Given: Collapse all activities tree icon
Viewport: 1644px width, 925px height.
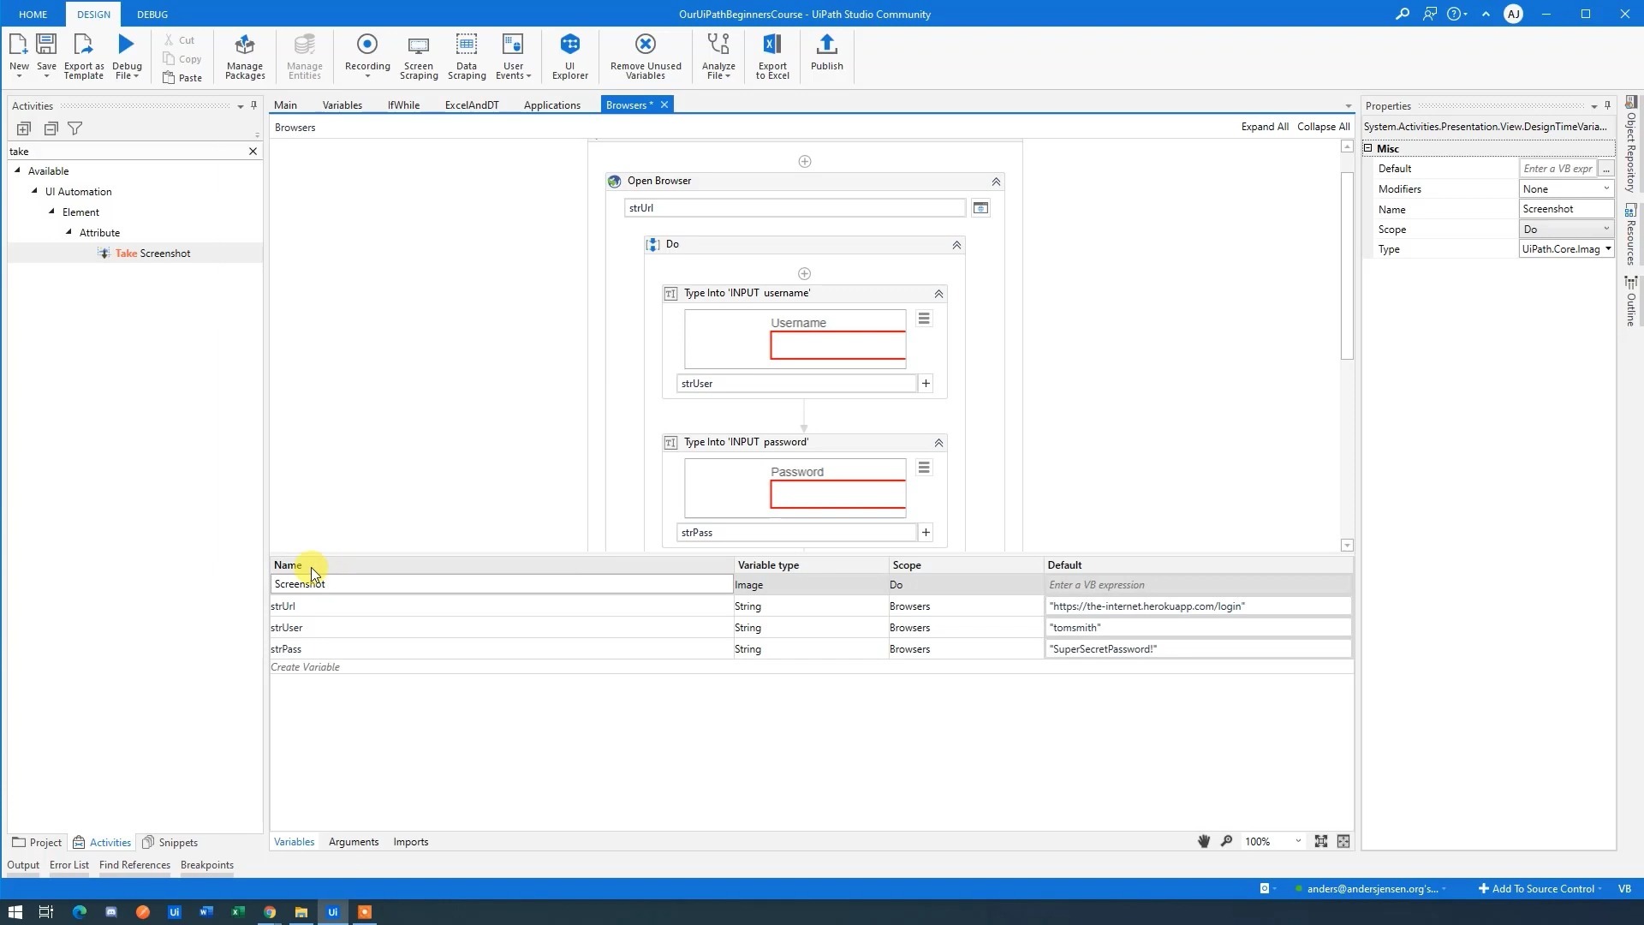Looking at the screenshot, I should 51,128.
